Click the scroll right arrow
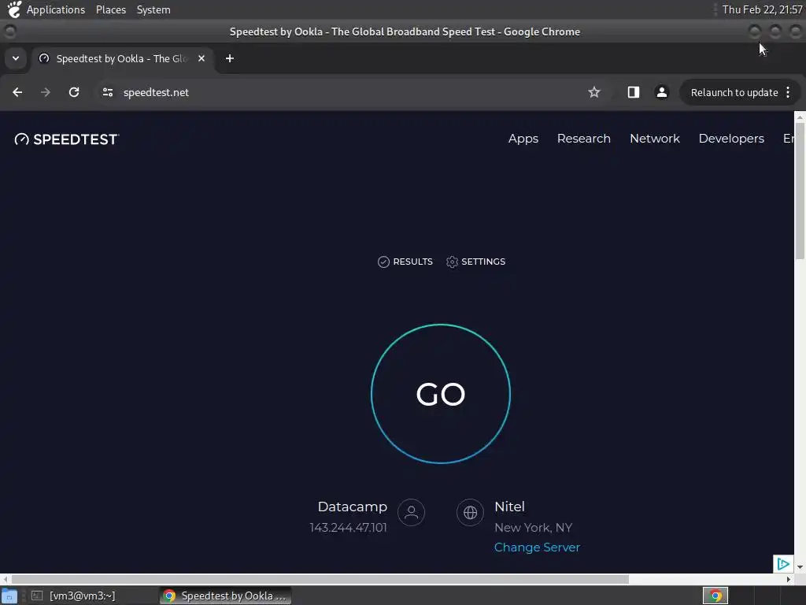806x605 pixels. click(789, 579)
